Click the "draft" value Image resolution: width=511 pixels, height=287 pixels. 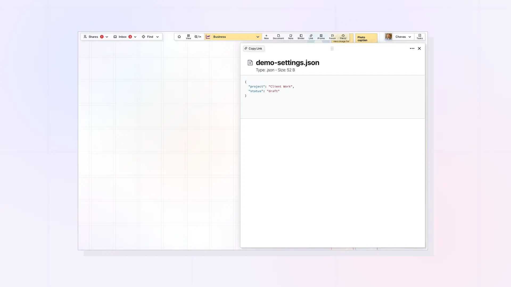(273, 91)
